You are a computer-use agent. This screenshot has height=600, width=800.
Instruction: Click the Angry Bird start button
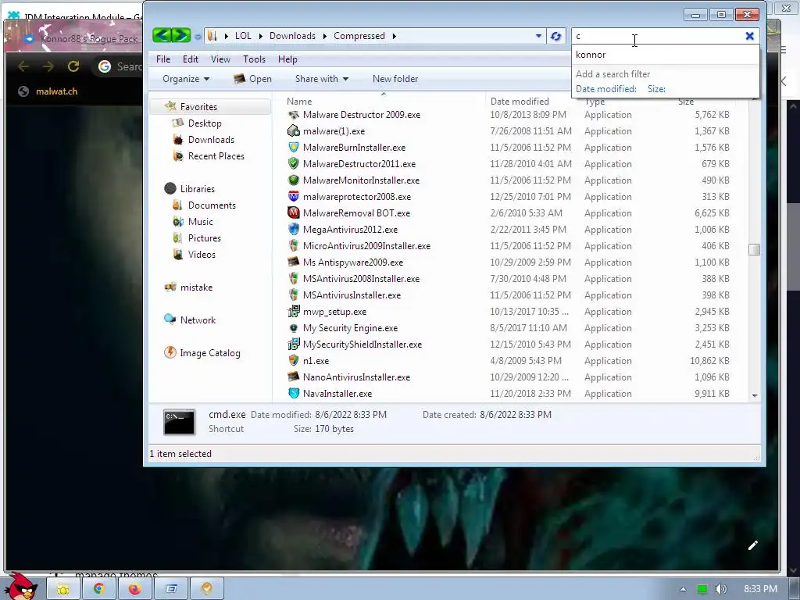click(21, 587)
